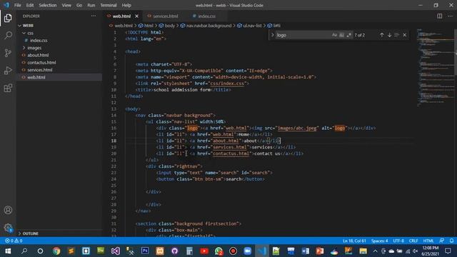The width and height of the screenshot is (457, 257).
Task: Open Explorer panel ellipsis actions
Action: click(94, 16)
